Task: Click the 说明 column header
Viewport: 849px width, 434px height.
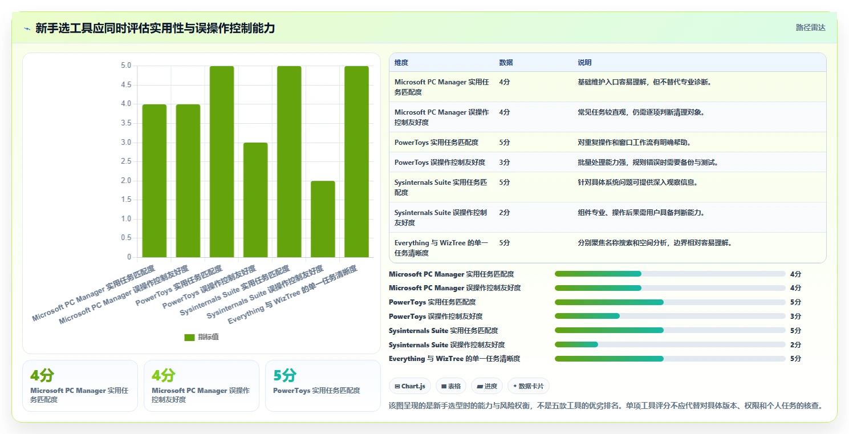Action: coord(584,63)
